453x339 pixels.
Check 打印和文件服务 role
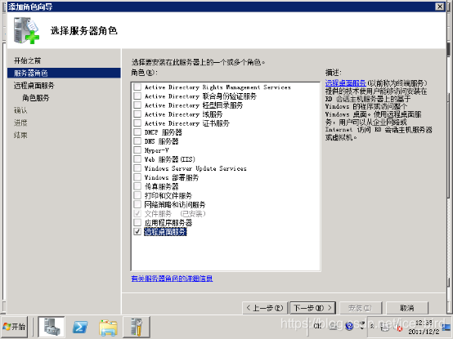click(137, 195)
